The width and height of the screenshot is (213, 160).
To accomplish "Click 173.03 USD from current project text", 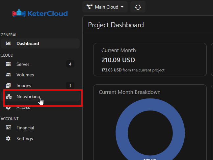I will pyautogui.click(x=133, y=70).
